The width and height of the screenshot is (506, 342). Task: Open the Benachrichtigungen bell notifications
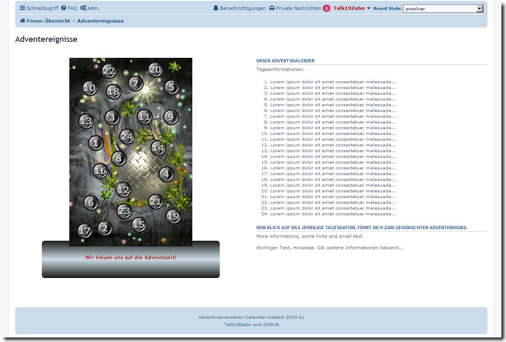point(239,8)
